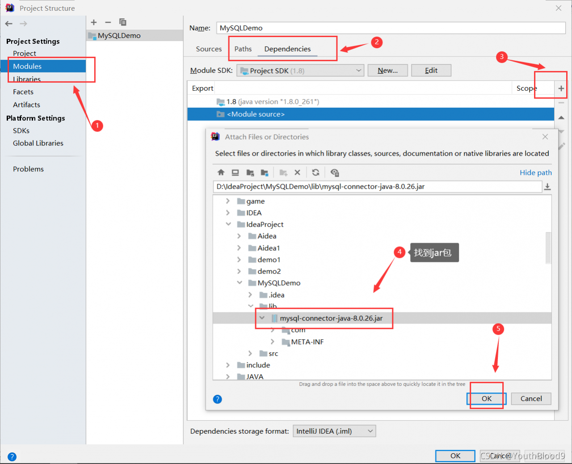The image size is (572, 464).
Task: Switch to the Dependencies tab
Action: point(287,49)
